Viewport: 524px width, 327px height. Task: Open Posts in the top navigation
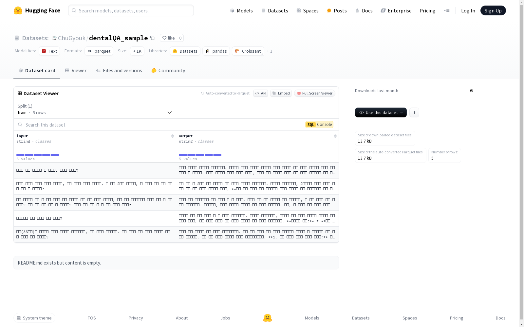pyautogui.click(x=337, y=10)
